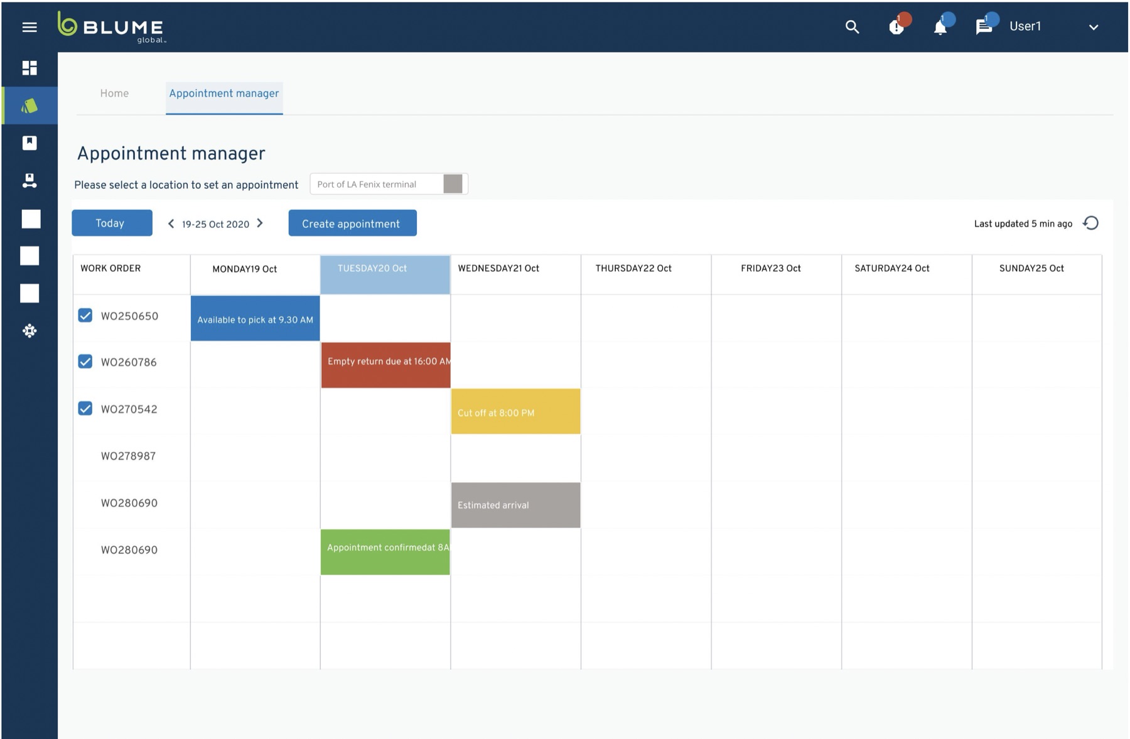Open the Available to pick at 9.30 AM block
Image resolution: width=1130 pixels, height=739 pixels.
tap(255, 318)
